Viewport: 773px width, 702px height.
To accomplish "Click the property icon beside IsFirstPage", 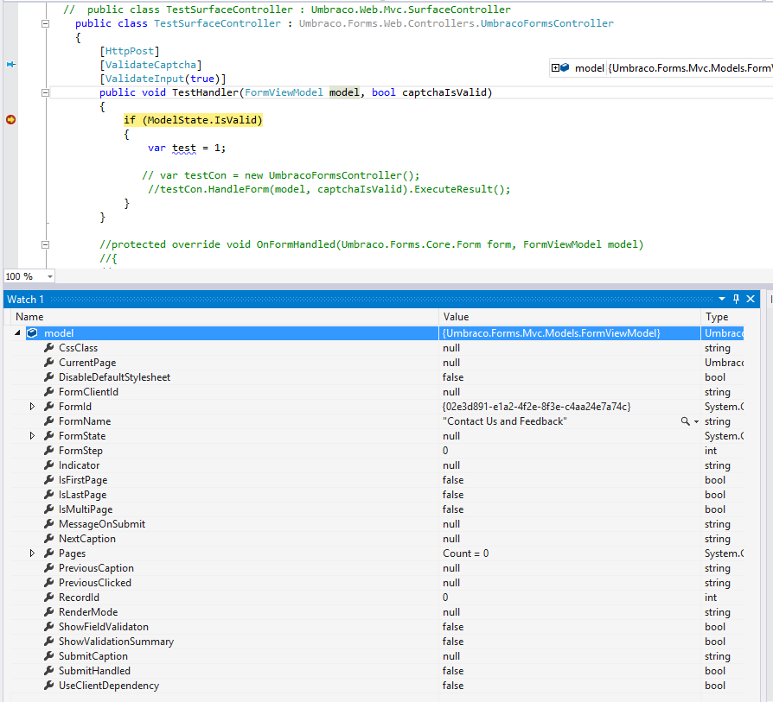I will pyautogui.click(x=48, y=480).
